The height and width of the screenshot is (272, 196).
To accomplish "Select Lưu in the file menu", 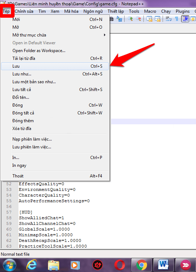I will pos(55,66).
